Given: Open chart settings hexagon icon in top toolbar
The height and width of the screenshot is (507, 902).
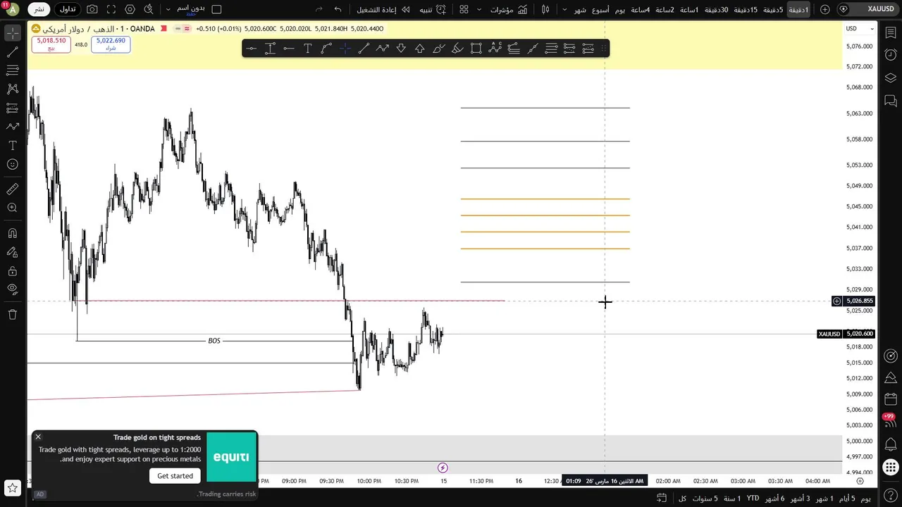Looking at the screenshot, I should (130, 10).
